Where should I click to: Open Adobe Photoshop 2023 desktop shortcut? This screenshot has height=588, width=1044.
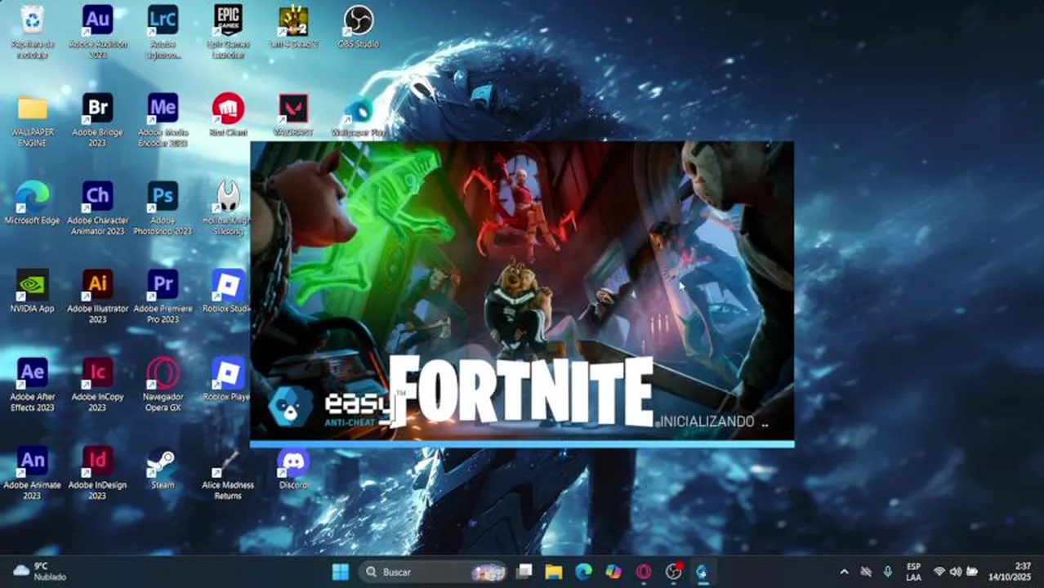163,208
